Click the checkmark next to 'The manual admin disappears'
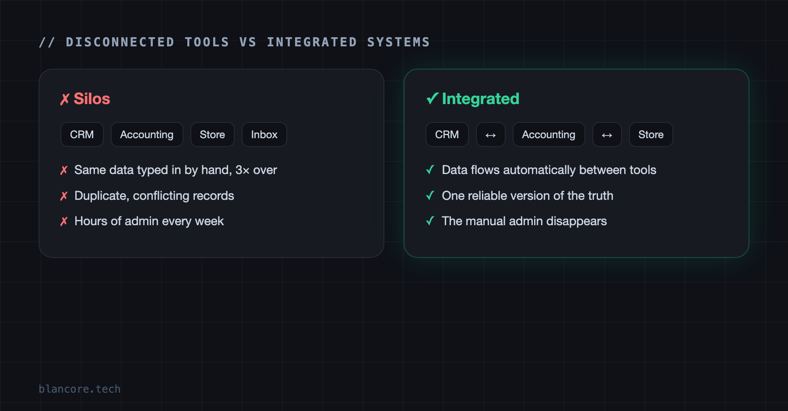 click(x=430, y=221)
